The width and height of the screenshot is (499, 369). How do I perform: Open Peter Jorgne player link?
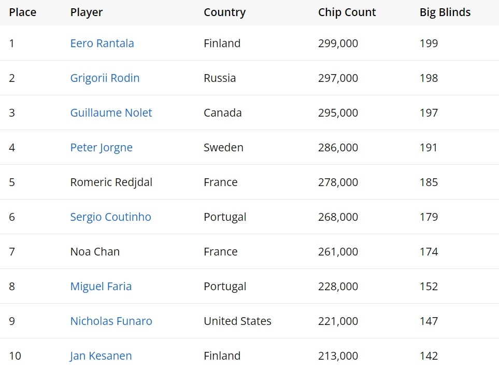101,148
